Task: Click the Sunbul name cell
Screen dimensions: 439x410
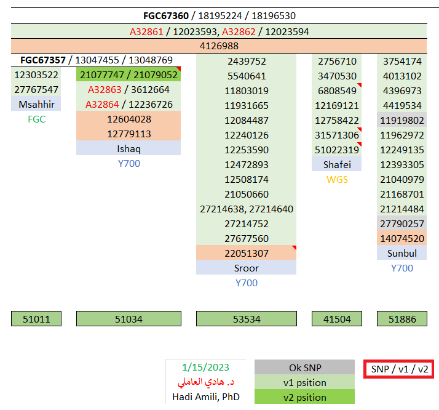Action: [x=402, y=253]
